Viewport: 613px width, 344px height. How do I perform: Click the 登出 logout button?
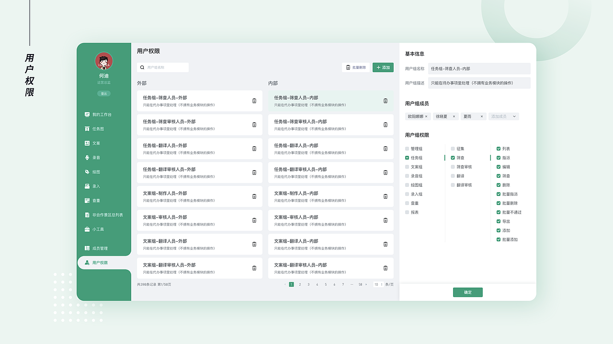104,94
